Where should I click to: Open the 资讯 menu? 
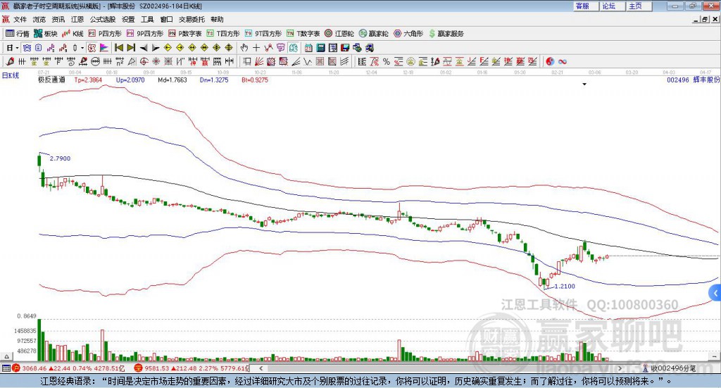58,19
